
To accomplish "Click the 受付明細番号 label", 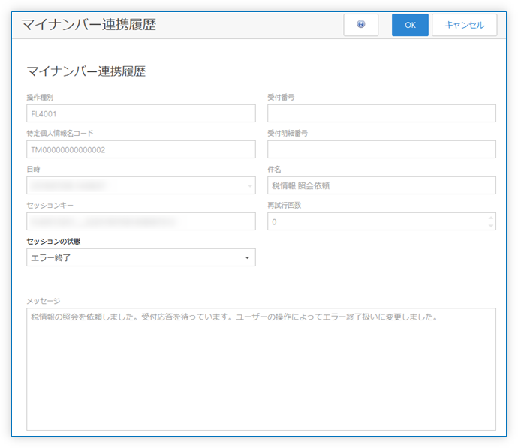I will tap(288, 133).
